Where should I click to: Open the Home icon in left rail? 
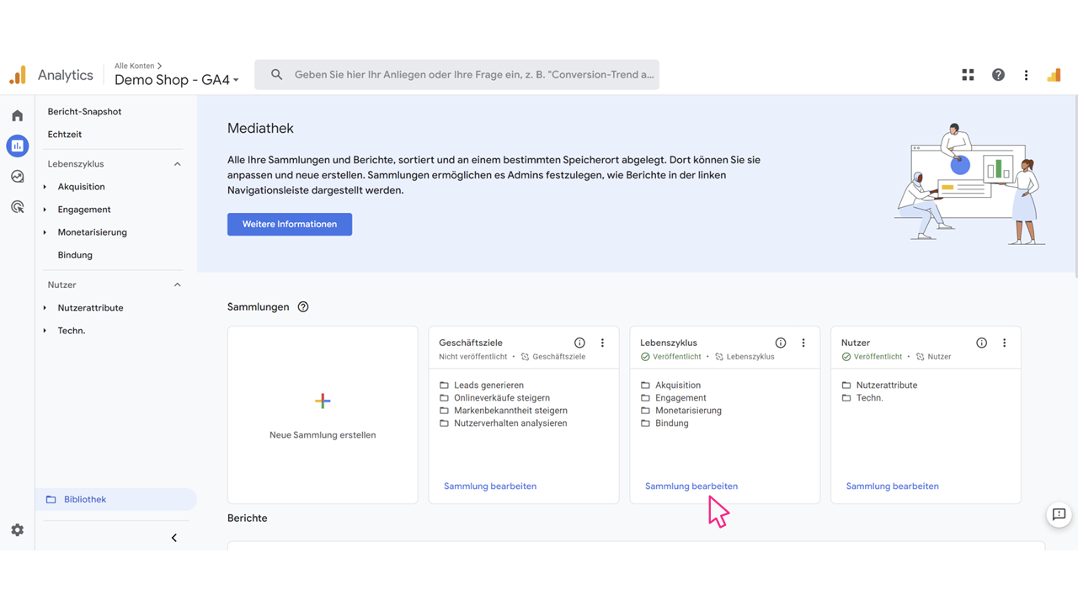(x=17, y=115)
